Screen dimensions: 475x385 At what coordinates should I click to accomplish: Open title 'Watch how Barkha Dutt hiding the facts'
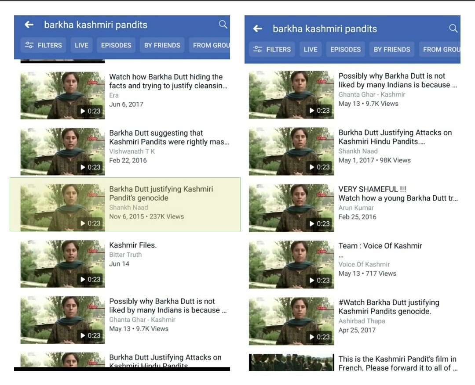click(168, 81)
